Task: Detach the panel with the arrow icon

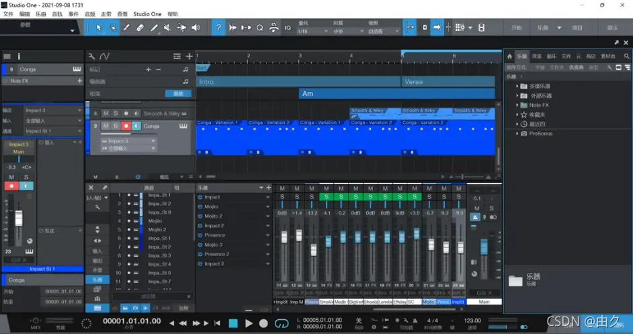Action: coord(616,42)
